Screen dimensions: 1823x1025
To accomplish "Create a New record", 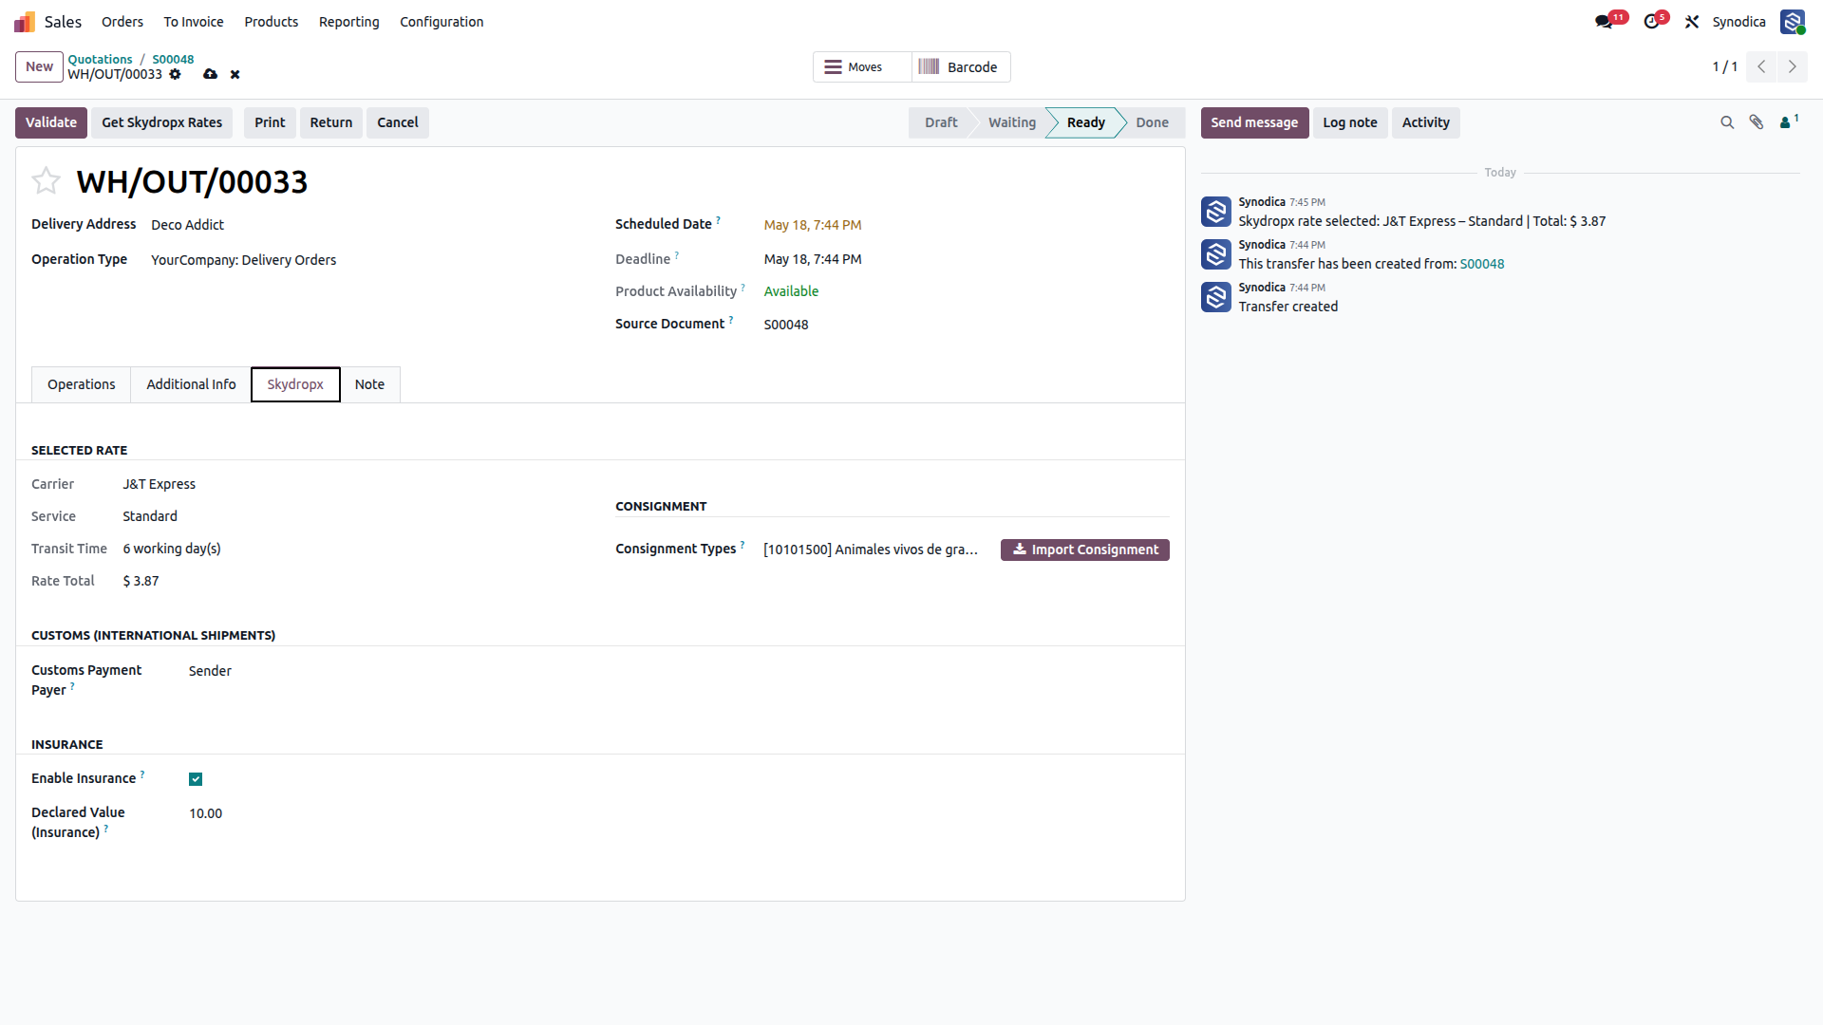I will pos(40,66).
